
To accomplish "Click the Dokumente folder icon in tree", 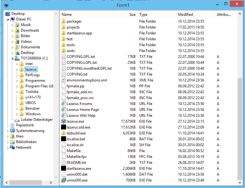I will 17,47.
